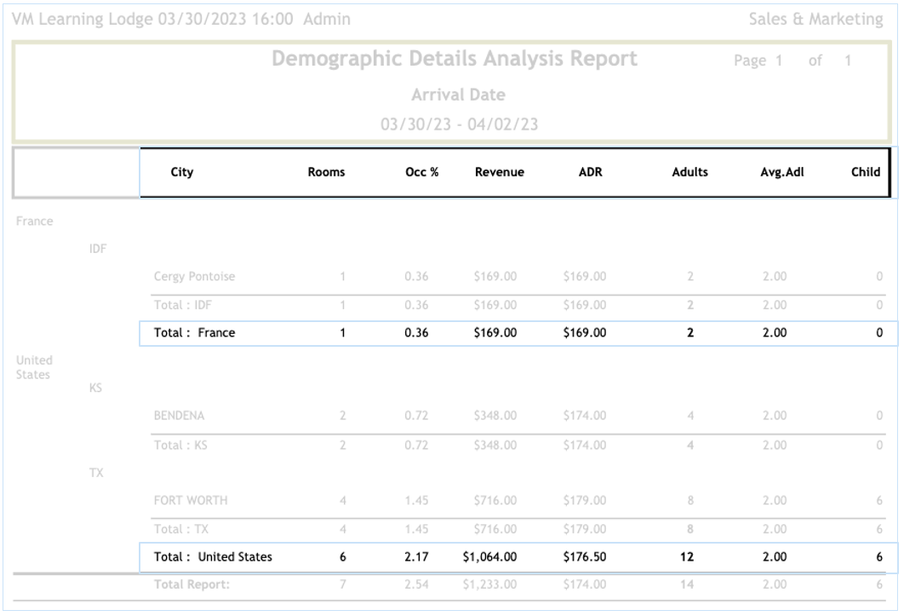The image size is (904, 616).
Task: Click the FORT WORTH city row
Action: tap(187, 500)
